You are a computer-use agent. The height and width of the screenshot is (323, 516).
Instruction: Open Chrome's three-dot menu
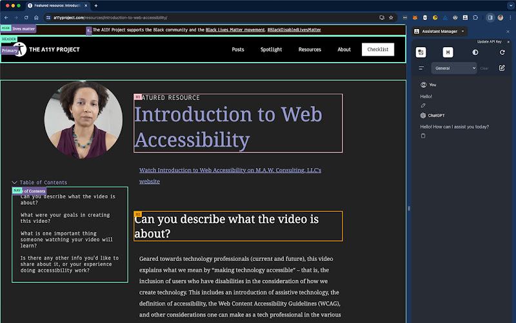click(510, 17)
